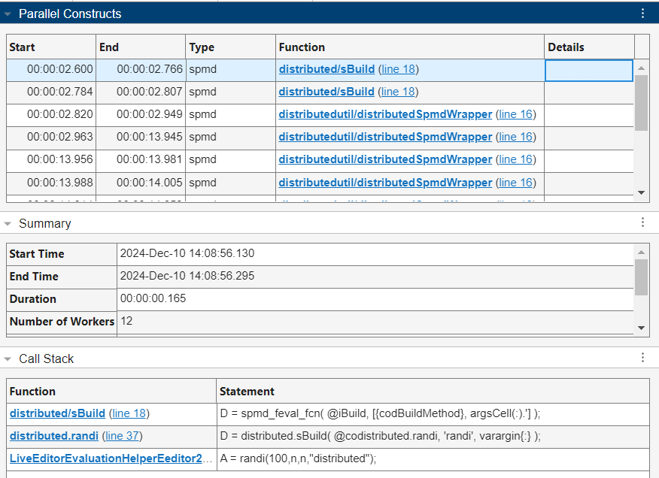Image resolution: width=659 pixels, height=478 pixels.
Task: Open the Summary panel options menu
Action: coord(642,222)
